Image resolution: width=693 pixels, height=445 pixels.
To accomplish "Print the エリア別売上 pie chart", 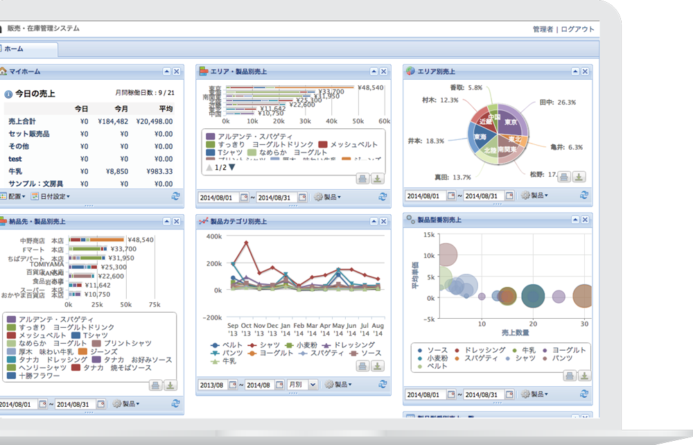I will pos(563,177).
